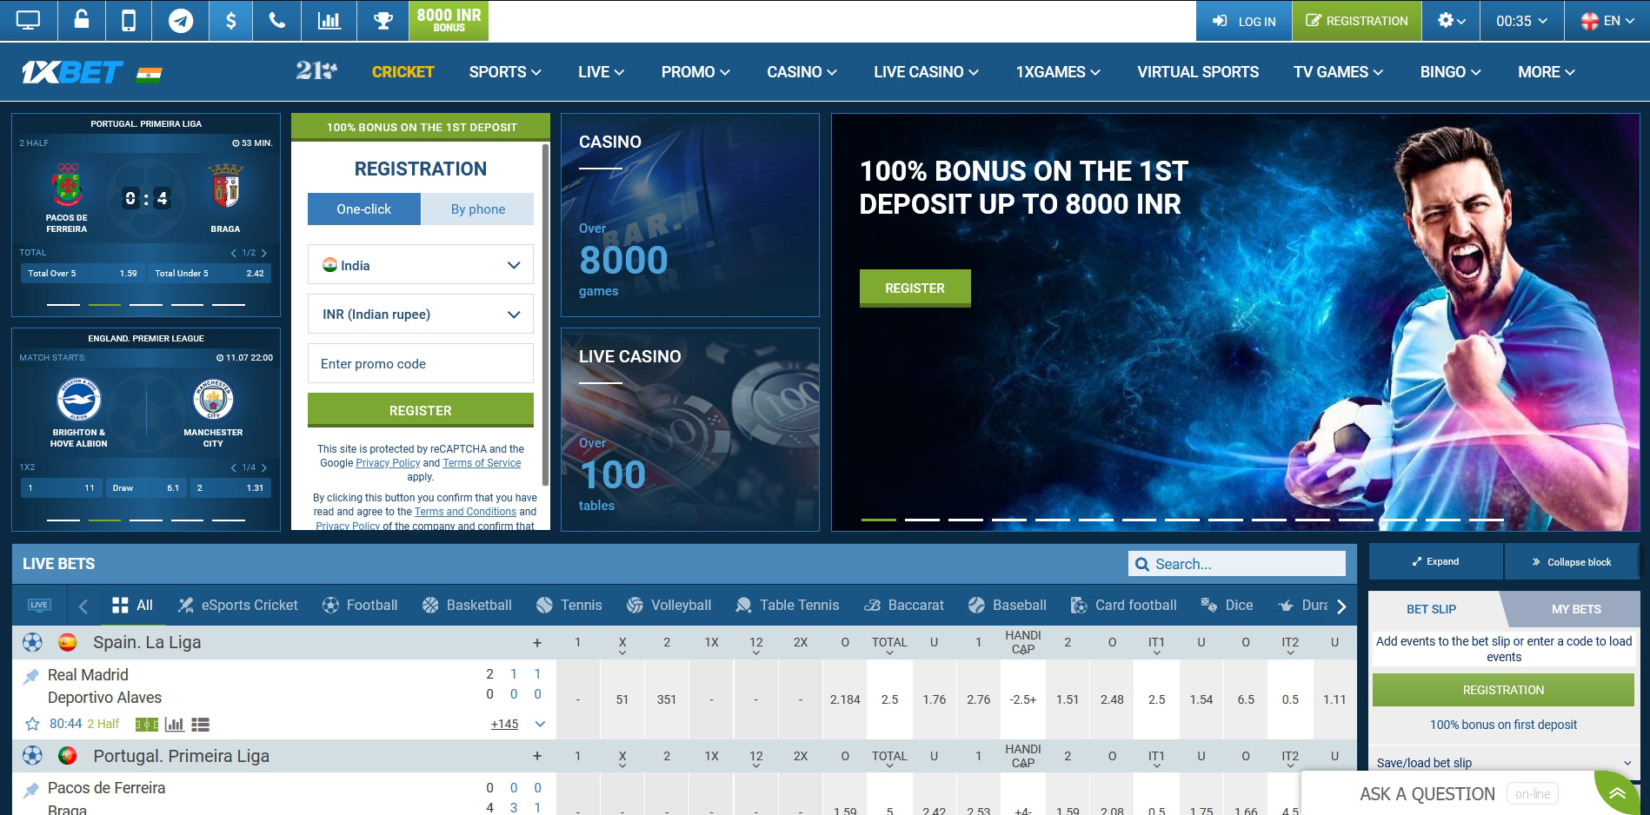Viewport: 1650px width, 815px height.
Task: Pin the Real Madrid match
Action: (x=31, y=675)
